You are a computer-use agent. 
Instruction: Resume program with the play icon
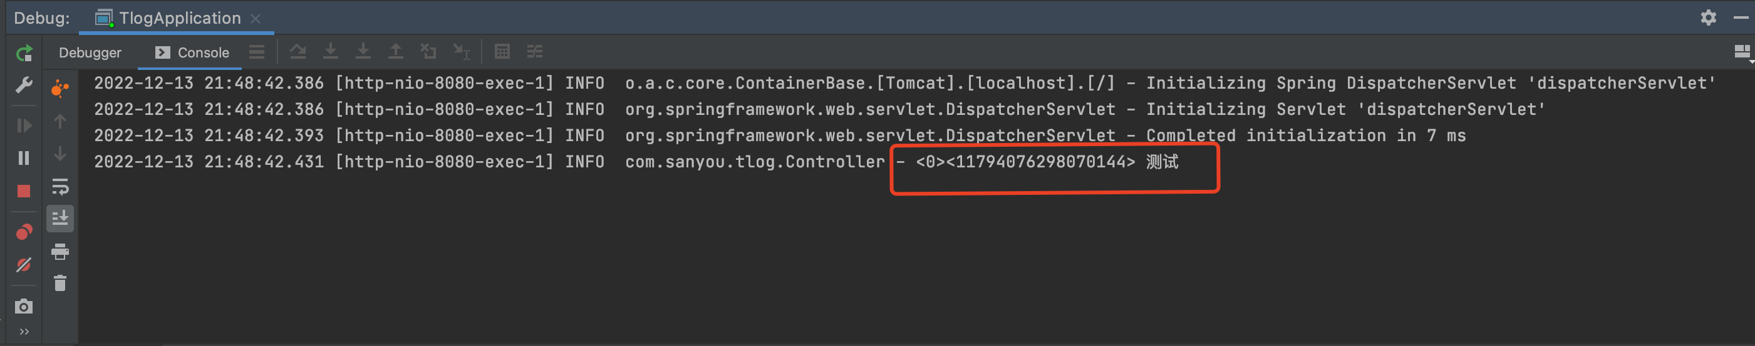pyautogui.click(x=24, y=126)
